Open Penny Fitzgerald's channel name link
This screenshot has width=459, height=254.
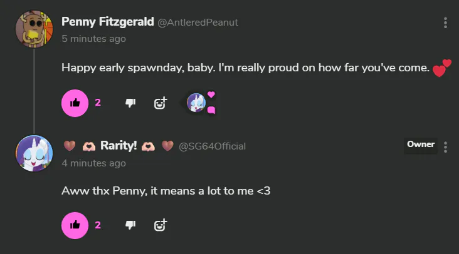(x=108, y=22)
